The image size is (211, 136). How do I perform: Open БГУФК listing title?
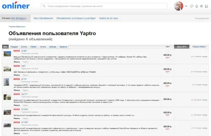click(25, 109)
